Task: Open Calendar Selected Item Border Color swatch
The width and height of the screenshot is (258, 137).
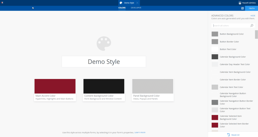Action: click(215, 125)
